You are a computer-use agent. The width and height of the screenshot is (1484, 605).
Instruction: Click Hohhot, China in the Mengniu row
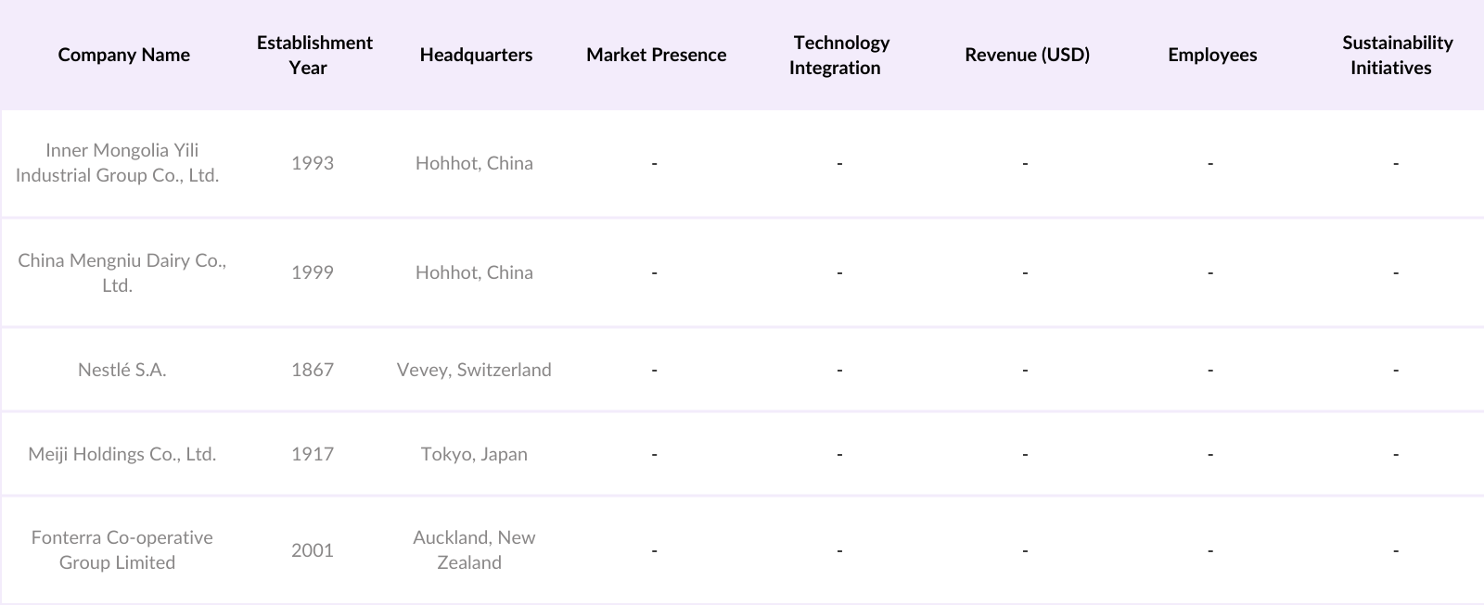click(474, 272)
